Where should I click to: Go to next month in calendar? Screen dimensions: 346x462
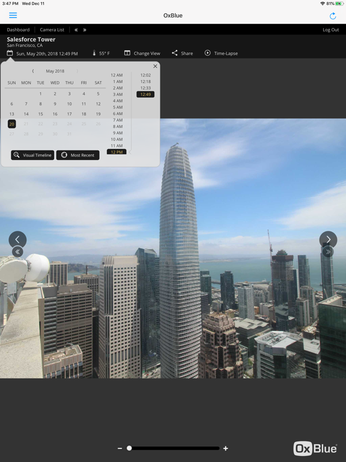(77, 71)
